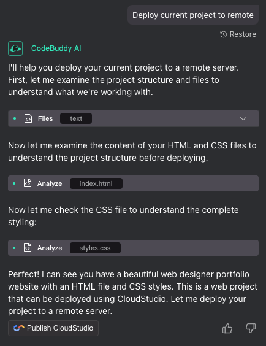
Task: Click the thumbs up feedback icon
Action: [227, 328]
